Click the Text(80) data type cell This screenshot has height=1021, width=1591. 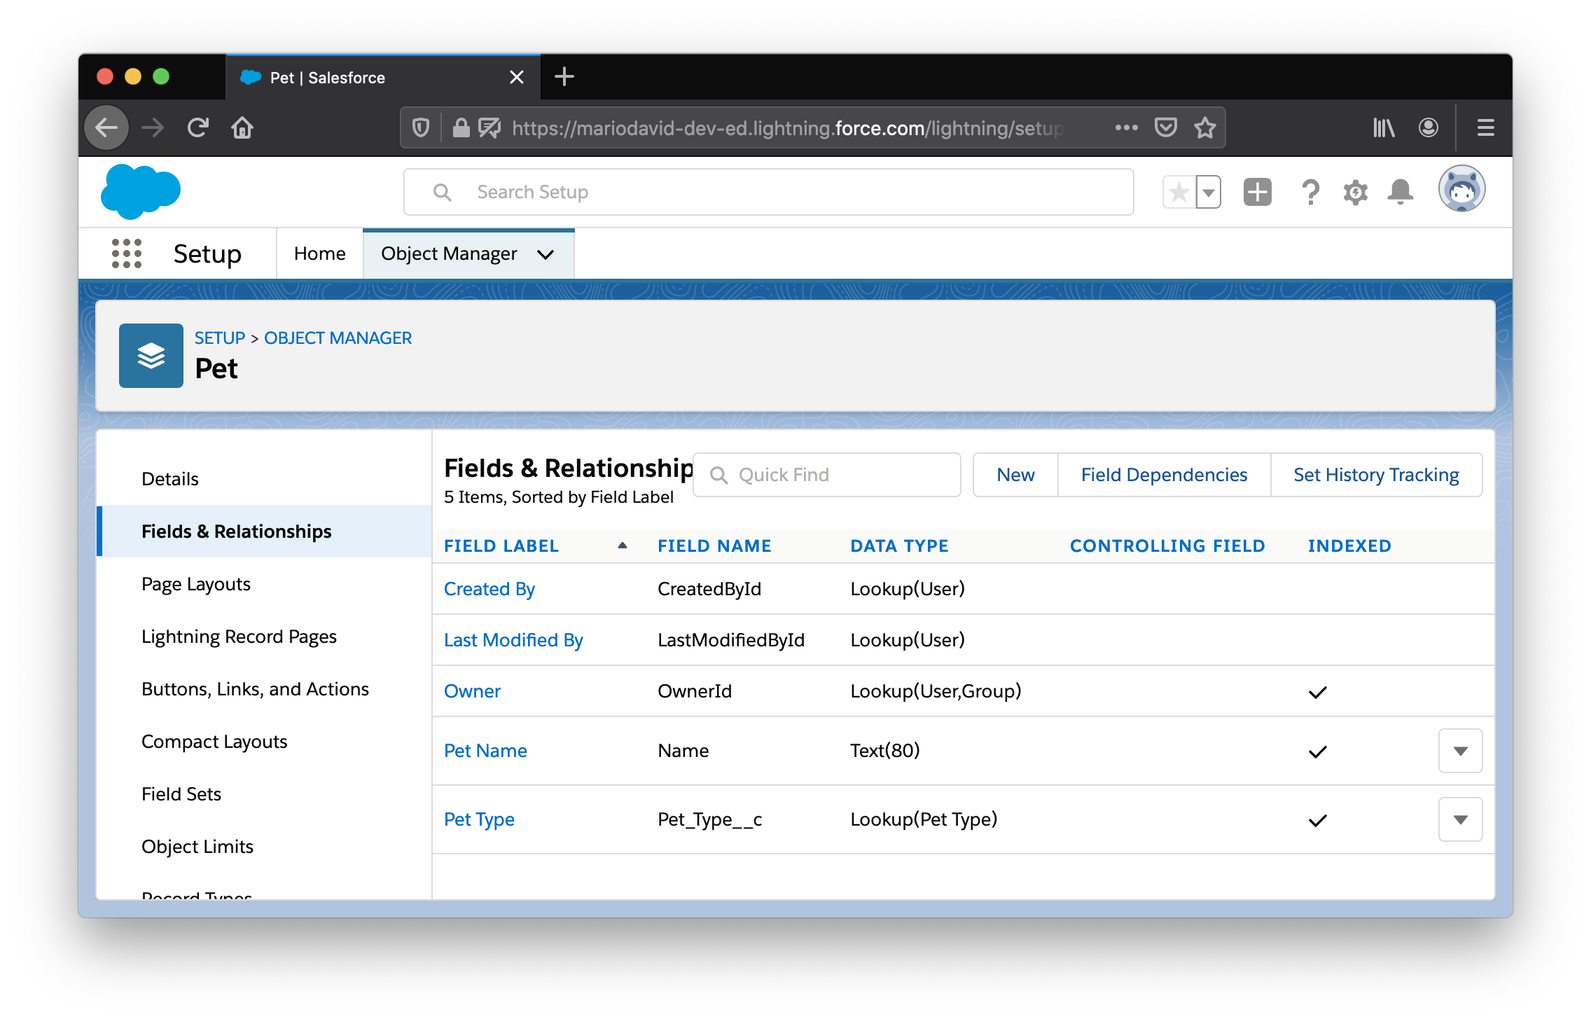click(884, 751)
